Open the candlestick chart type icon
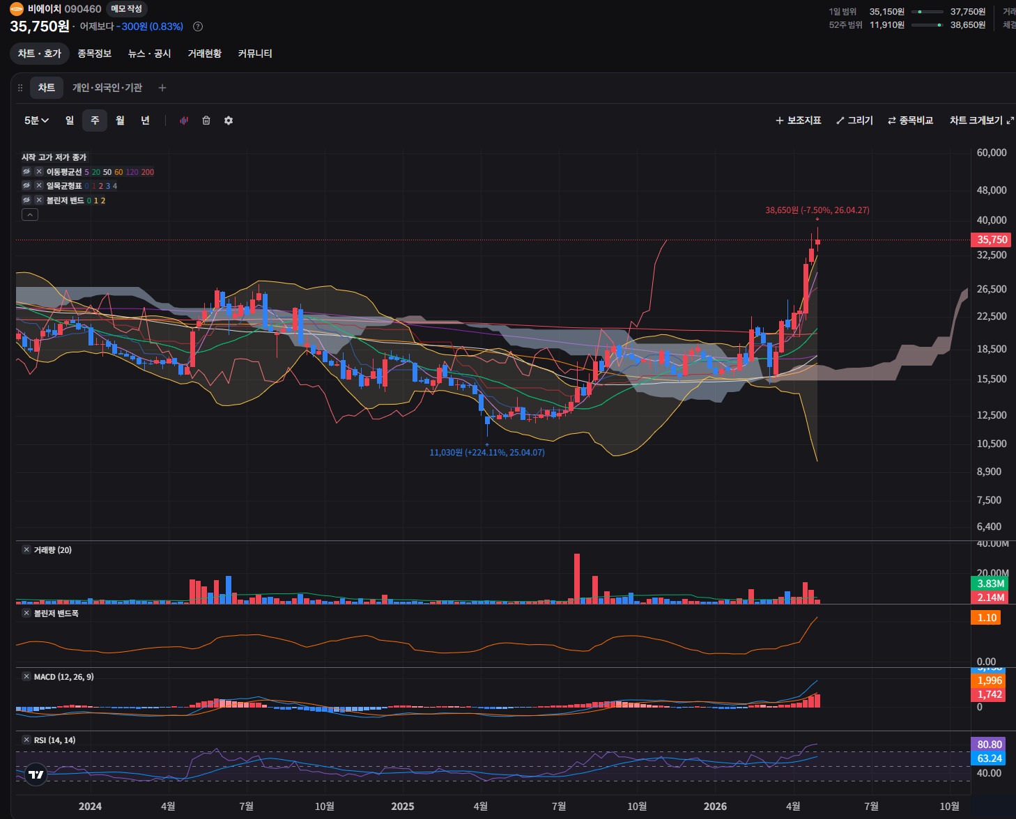 point(184,120)
